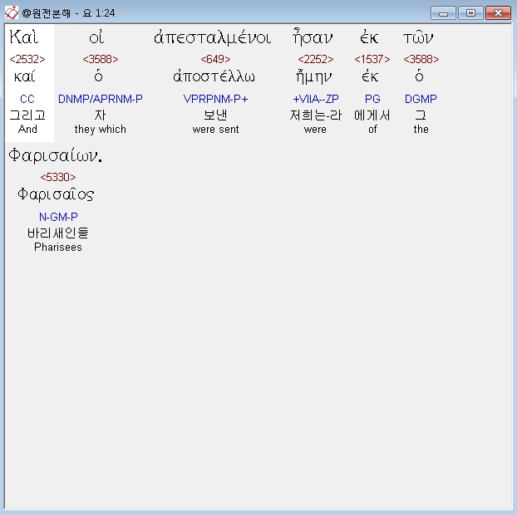Select the Greek word οἱ in the top row

96,37
